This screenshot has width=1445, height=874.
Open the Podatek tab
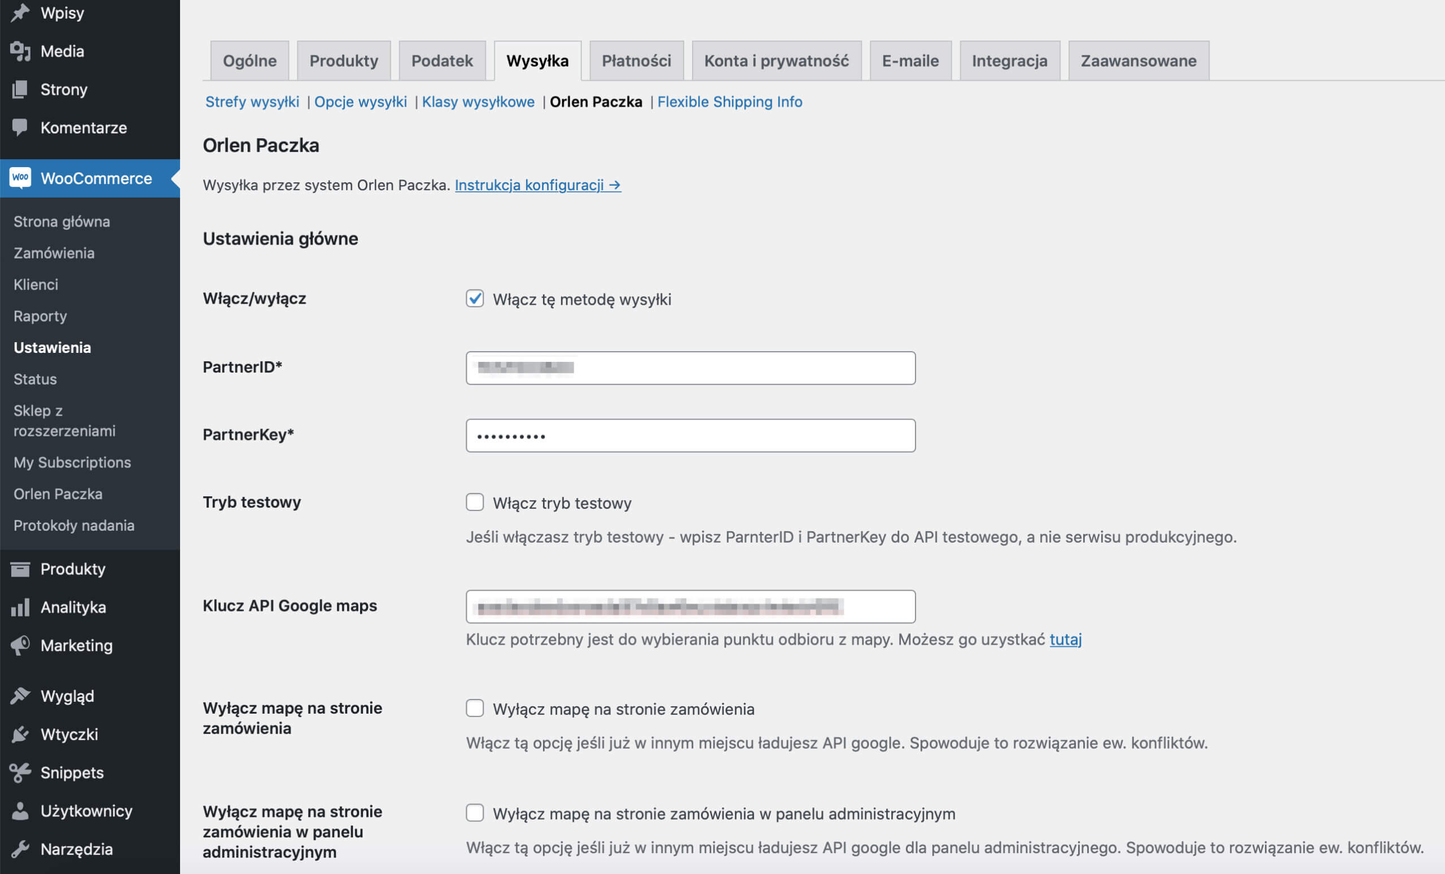point(442,60)
